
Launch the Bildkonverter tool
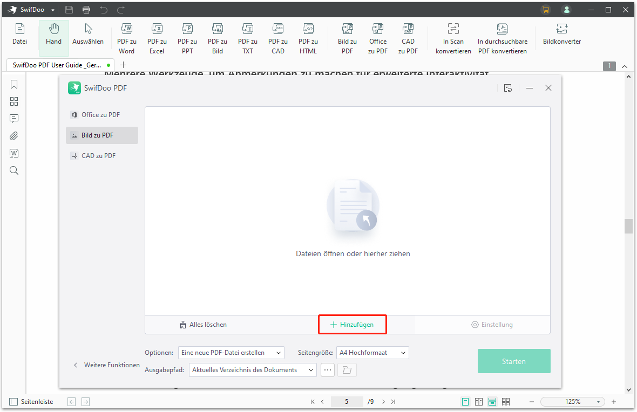pos(561,35)
